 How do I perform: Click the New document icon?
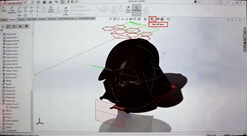(x=32, y=2)
